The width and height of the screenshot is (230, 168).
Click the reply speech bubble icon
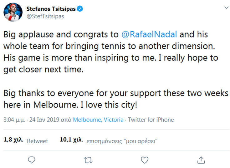point(31,160)
